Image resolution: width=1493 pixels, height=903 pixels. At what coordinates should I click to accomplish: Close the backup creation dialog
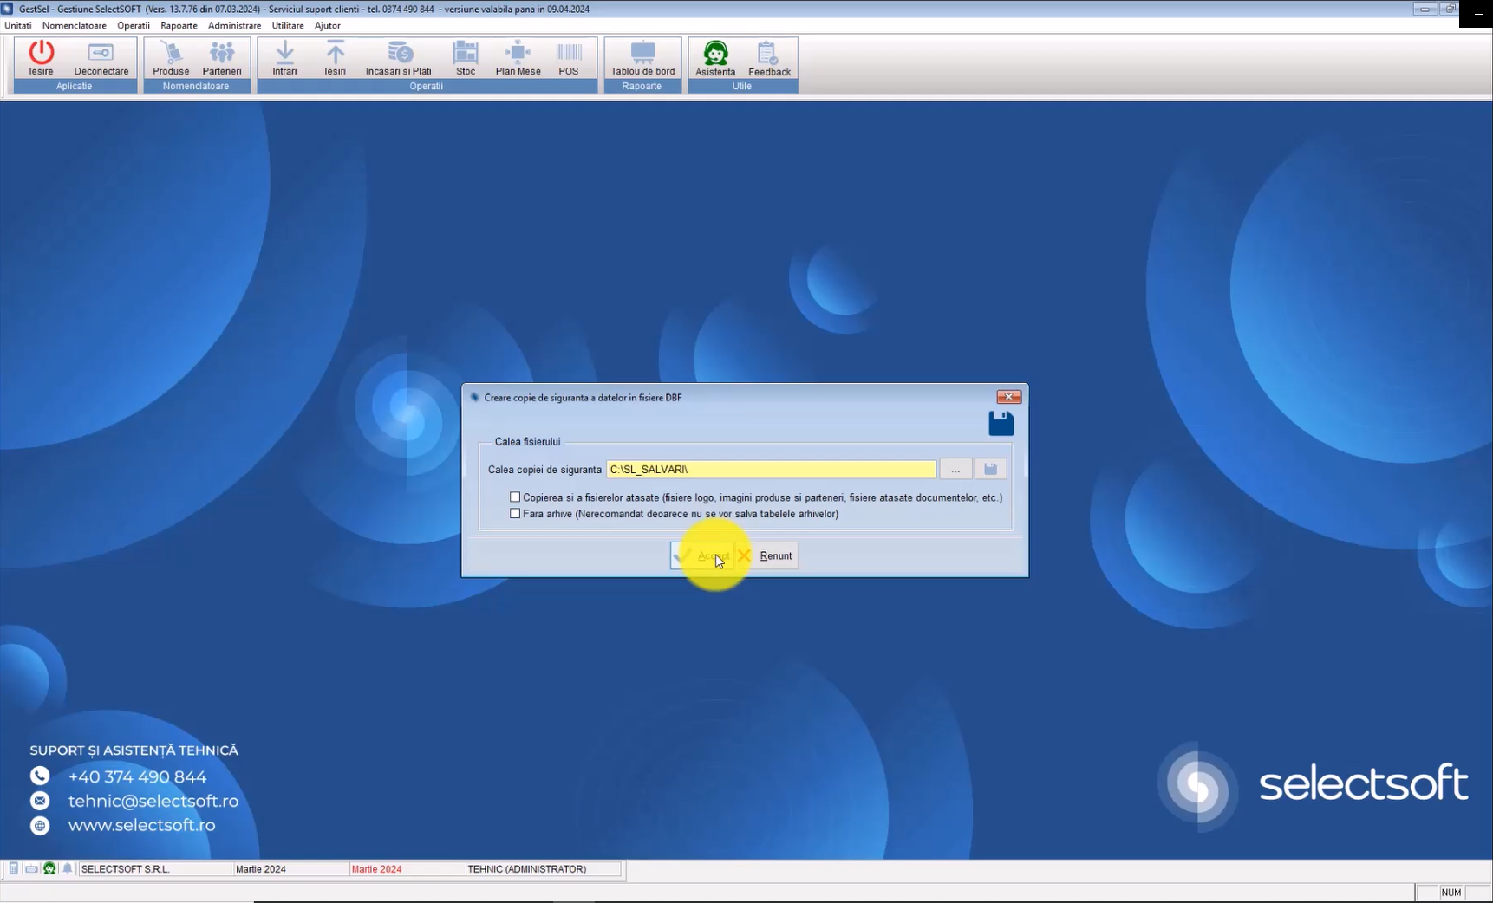(1008, 397)
